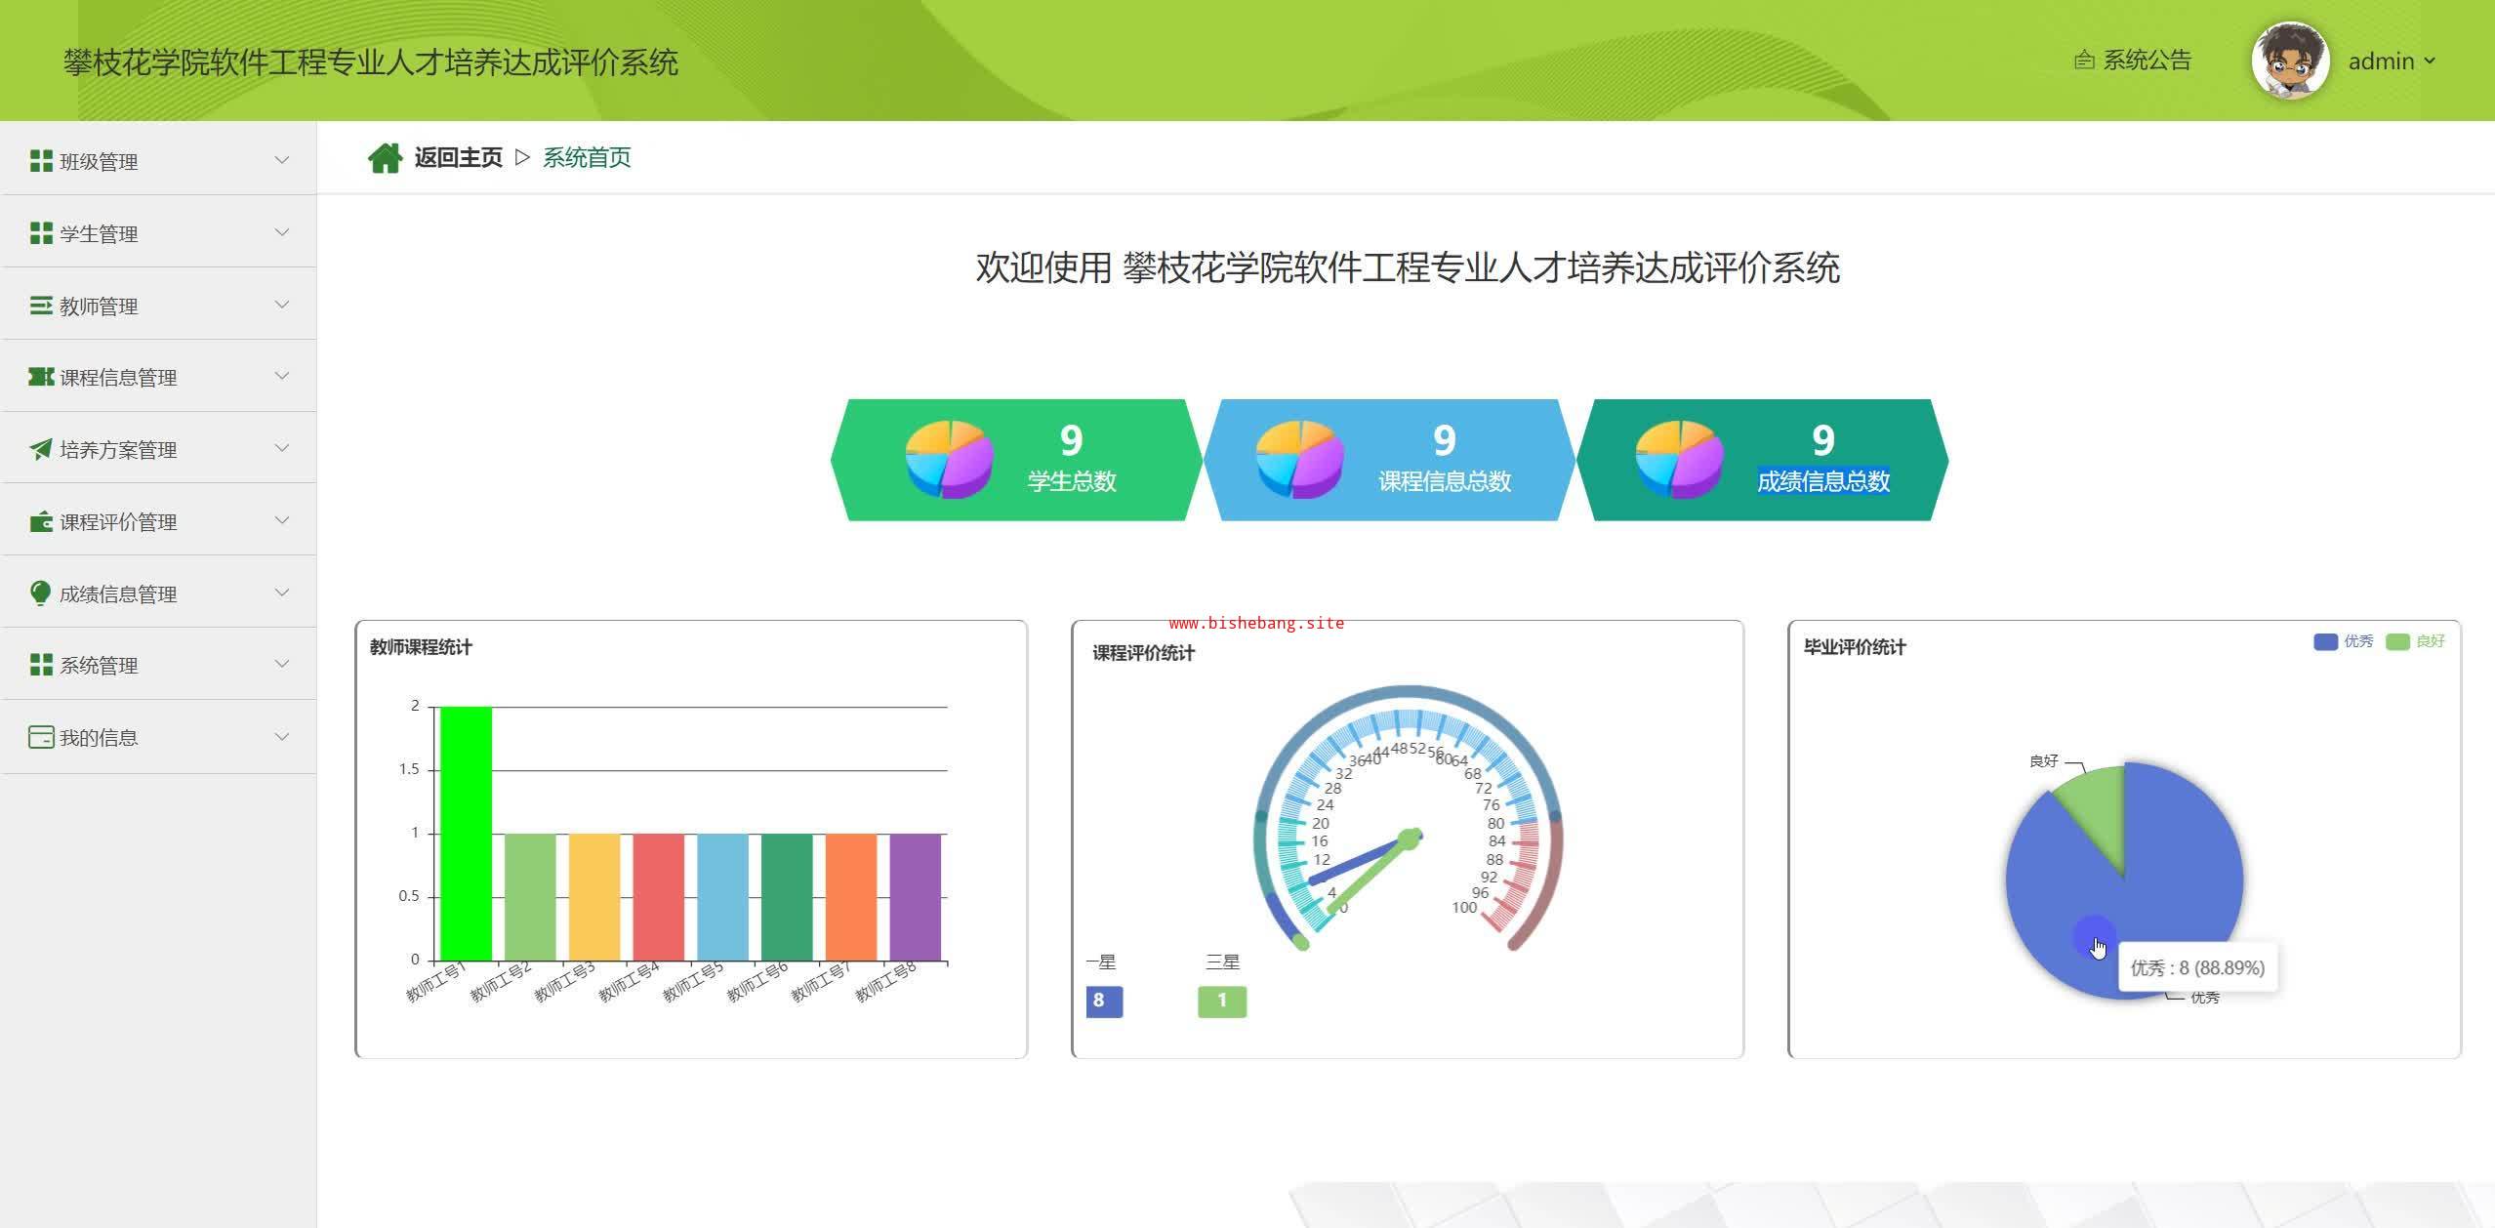
Task: Click the admin user avatar
Action: pos(2289,61)
